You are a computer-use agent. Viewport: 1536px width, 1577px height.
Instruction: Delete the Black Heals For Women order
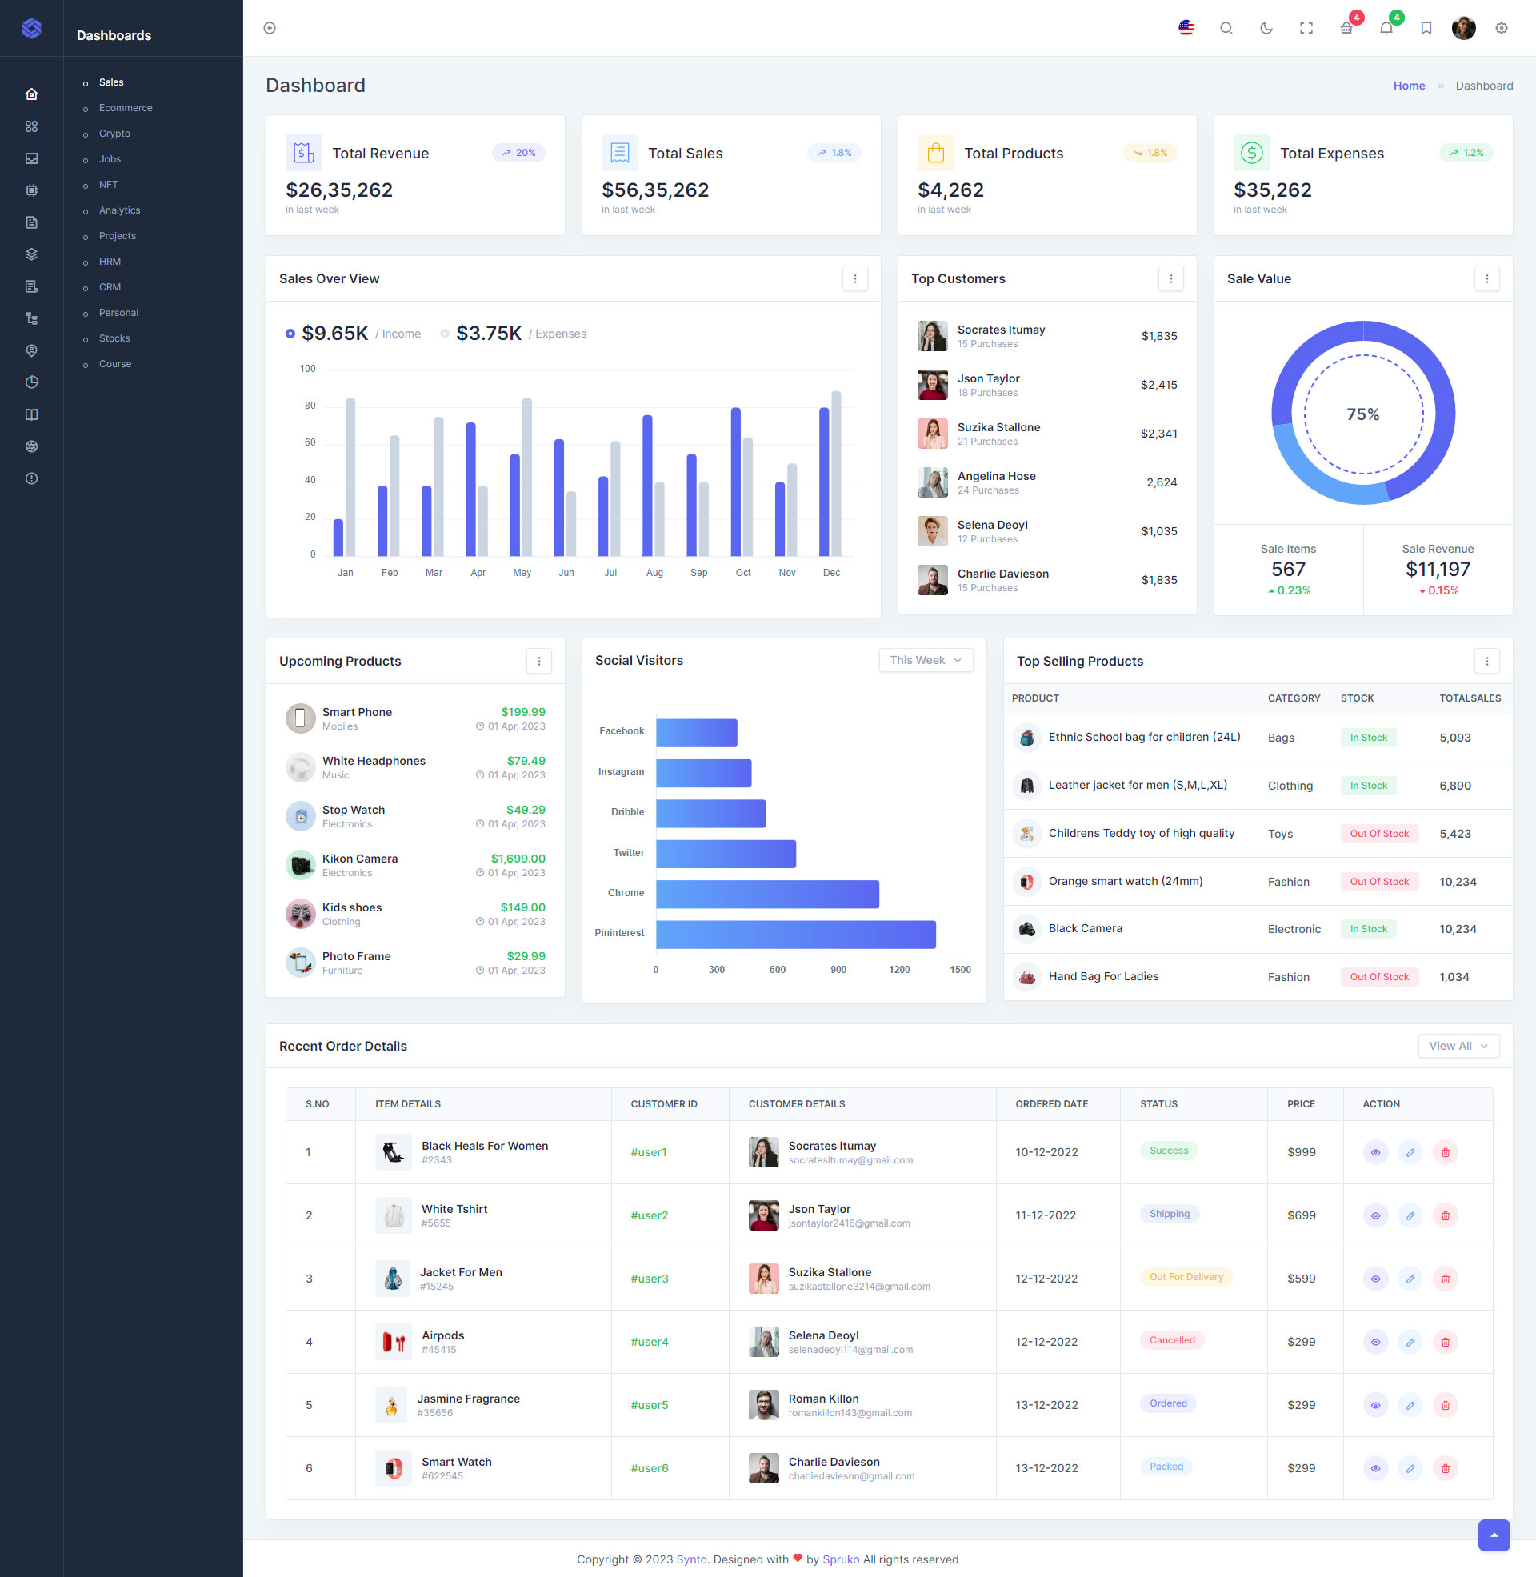coord(1445,1152)
